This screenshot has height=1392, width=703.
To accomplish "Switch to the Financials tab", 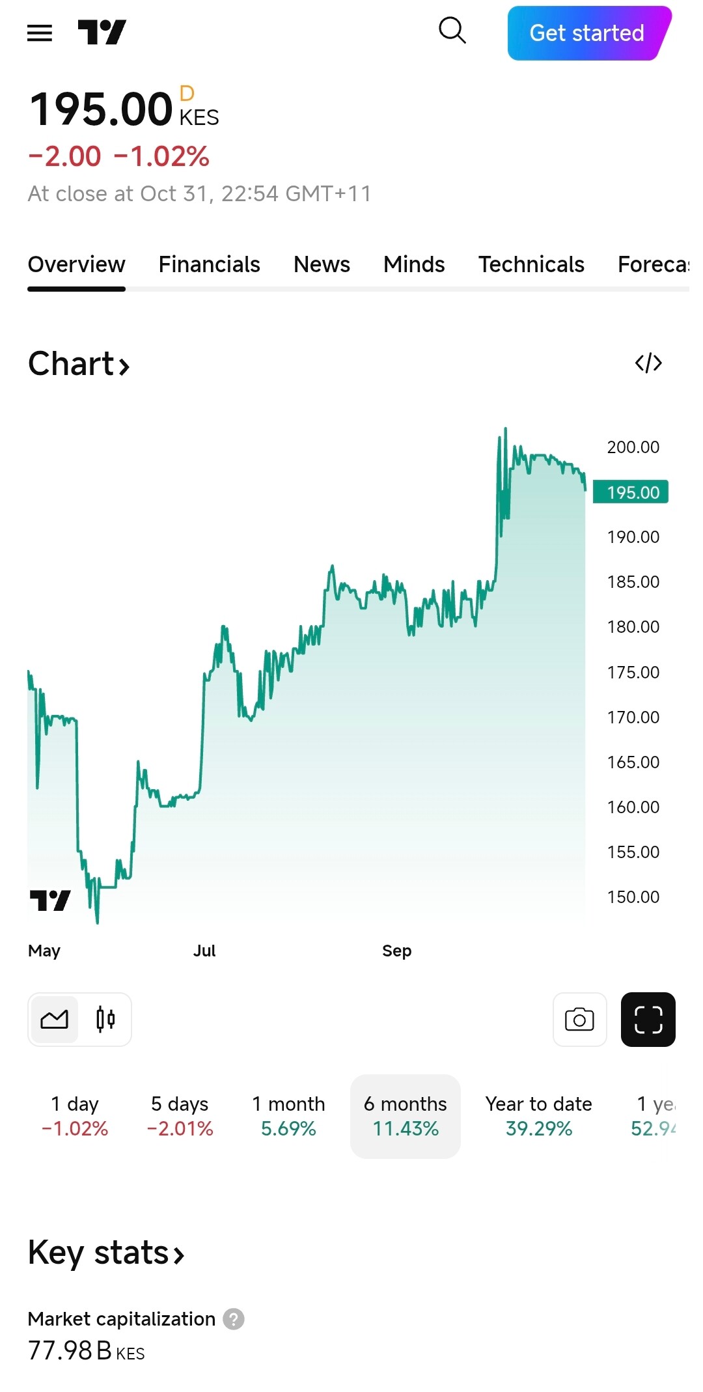I will [209, 264].
